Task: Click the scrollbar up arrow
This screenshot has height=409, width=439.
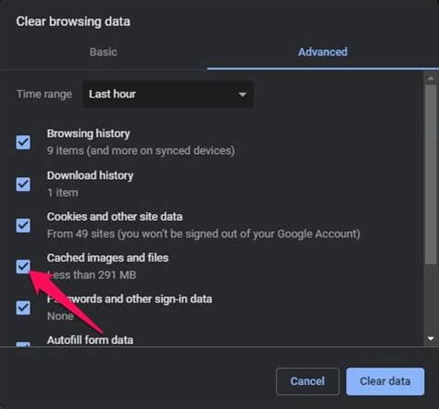Action: pyautogui.click(x=431, y=79)
